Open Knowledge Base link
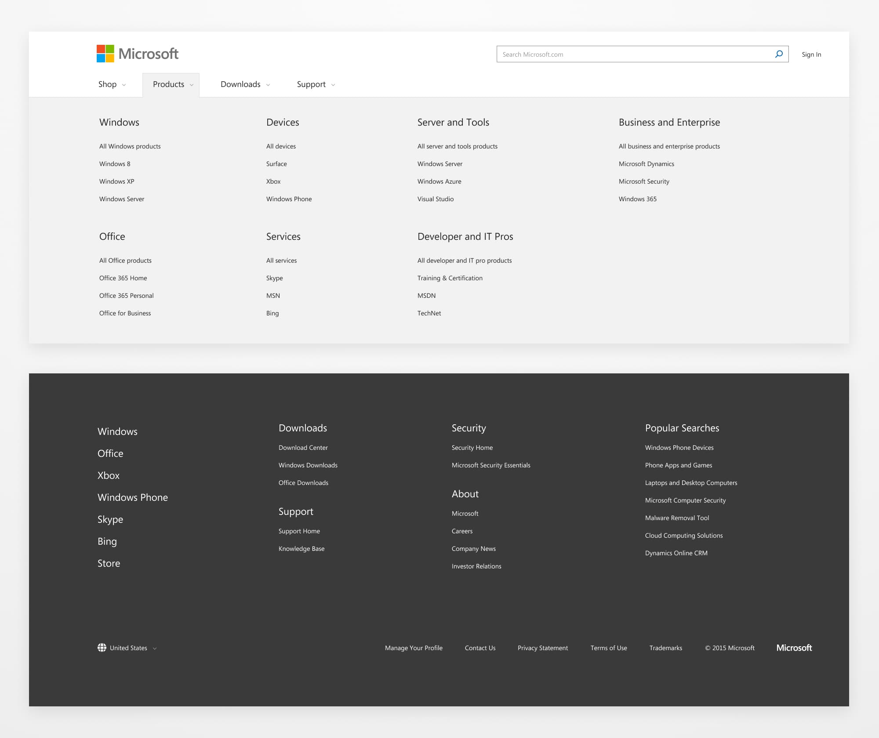 (301, 549)
